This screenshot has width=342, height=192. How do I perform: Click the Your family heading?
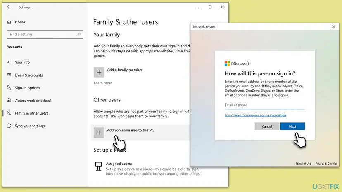[107, 35]
